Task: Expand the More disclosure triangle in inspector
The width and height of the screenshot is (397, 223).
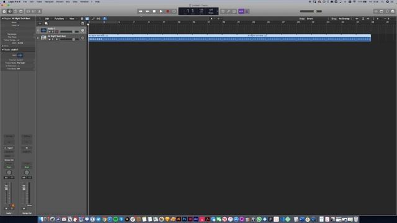Action: 2,46
